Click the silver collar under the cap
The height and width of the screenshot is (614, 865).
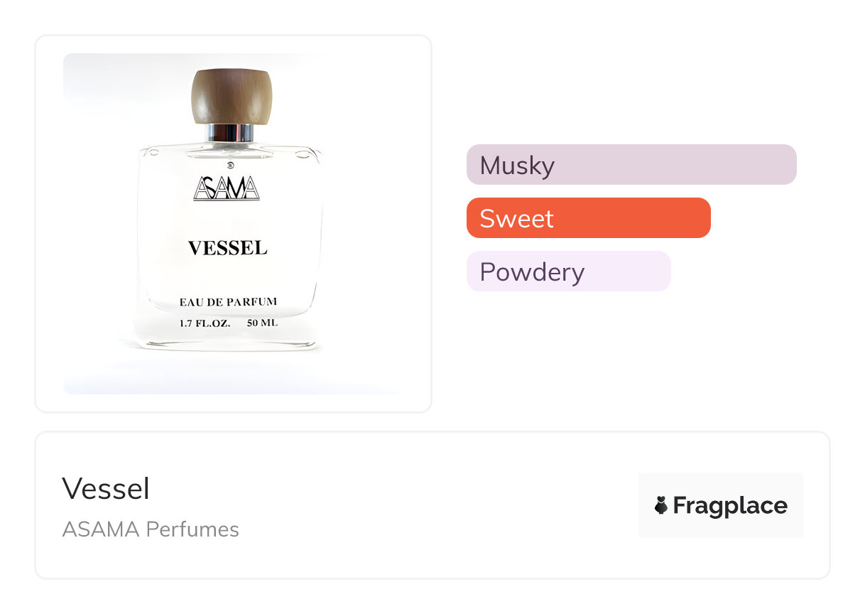(231, 133)
